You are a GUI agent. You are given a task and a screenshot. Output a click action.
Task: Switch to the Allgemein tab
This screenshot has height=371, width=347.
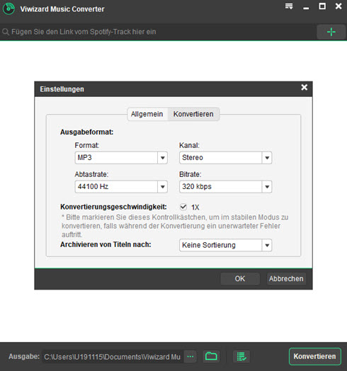point(147,114)
